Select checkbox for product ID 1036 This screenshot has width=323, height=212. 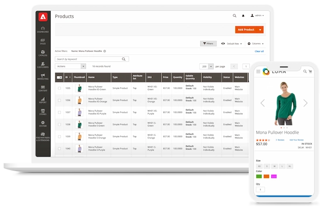(59, 100)
